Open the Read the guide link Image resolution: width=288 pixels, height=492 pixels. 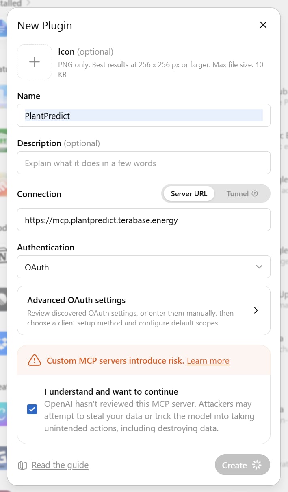(60, 465)
